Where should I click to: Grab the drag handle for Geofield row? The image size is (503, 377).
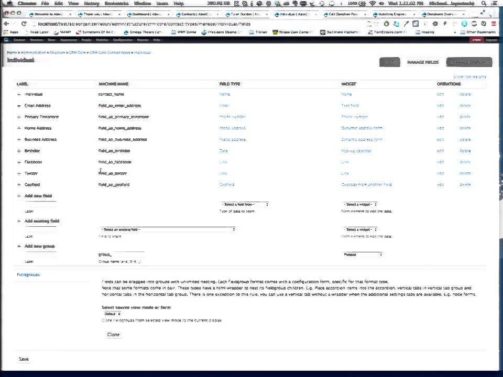pos(19,185)
